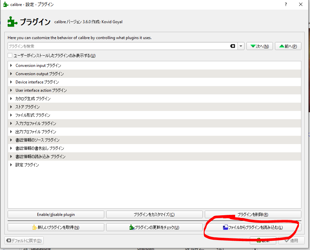Click the X icon on デフォルトに戻す button
Viewport: 310px width, 250px height.
click(x=9, y=240)
